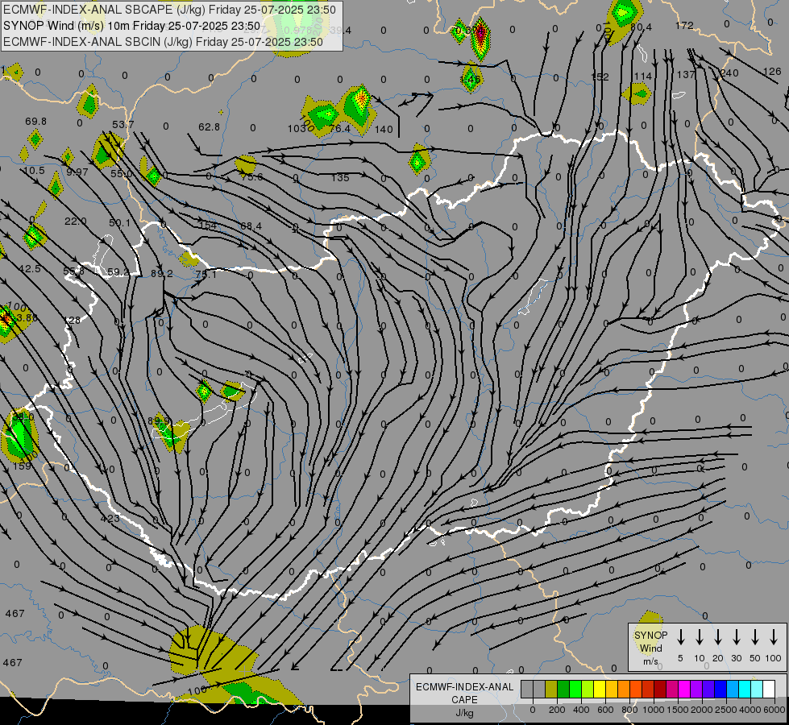Click the 6000 tick label on the CAPE scale
Image resolution: width=789 pixels, height=725 pixels.
[x=774, y=710]
